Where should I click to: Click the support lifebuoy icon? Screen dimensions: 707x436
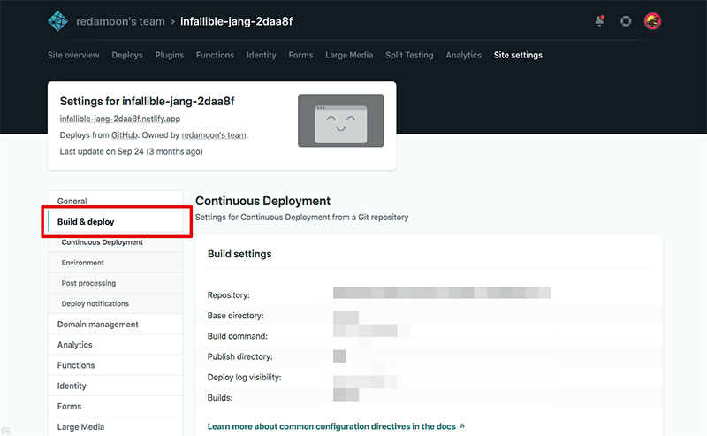coord(626,21)
